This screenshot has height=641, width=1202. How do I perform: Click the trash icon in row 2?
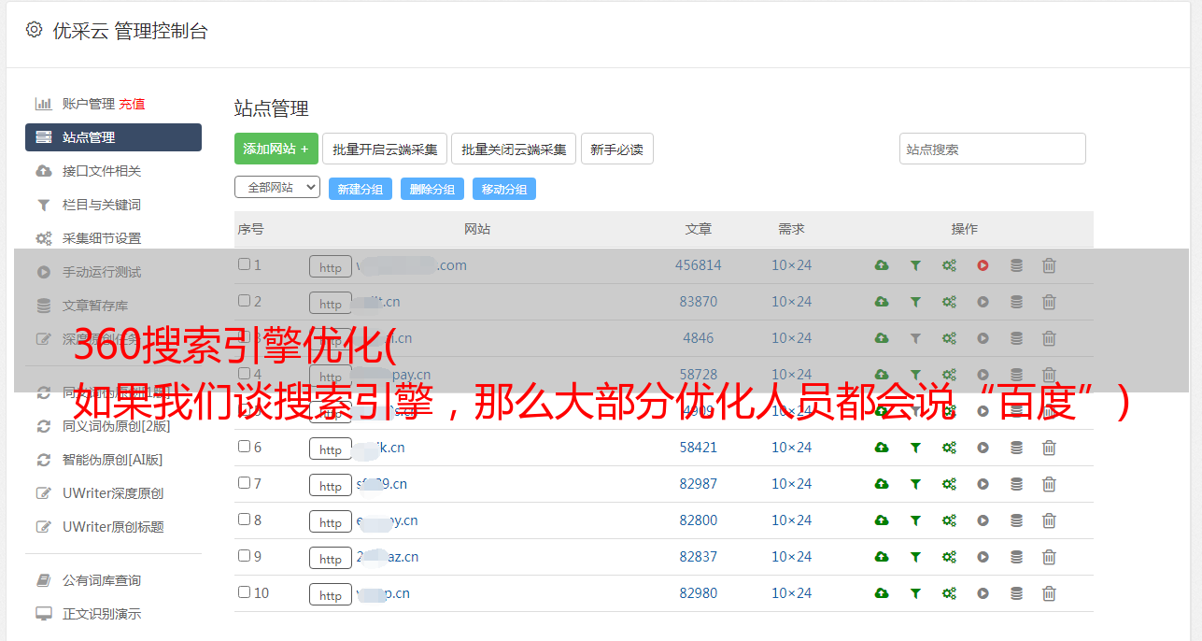coord(1049,302)
